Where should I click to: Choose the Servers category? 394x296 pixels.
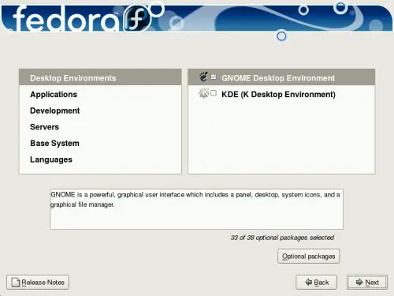pyautogui.click(x=100, y=127)
